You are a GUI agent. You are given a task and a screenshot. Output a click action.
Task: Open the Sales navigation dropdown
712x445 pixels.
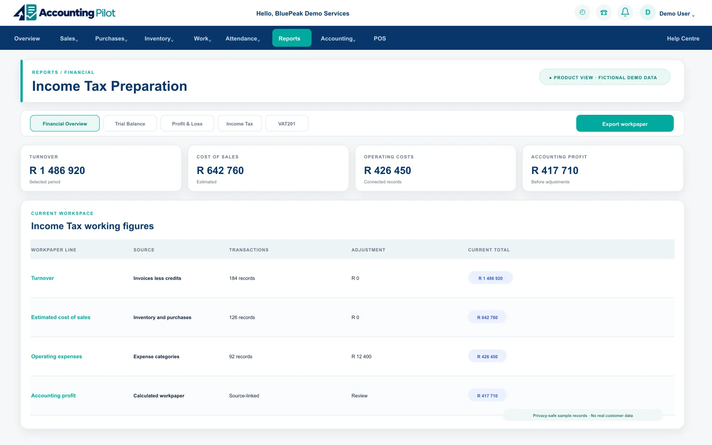click(69, 39)
